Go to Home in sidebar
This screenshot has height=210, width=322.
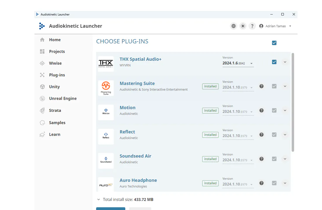coord(55,40)
